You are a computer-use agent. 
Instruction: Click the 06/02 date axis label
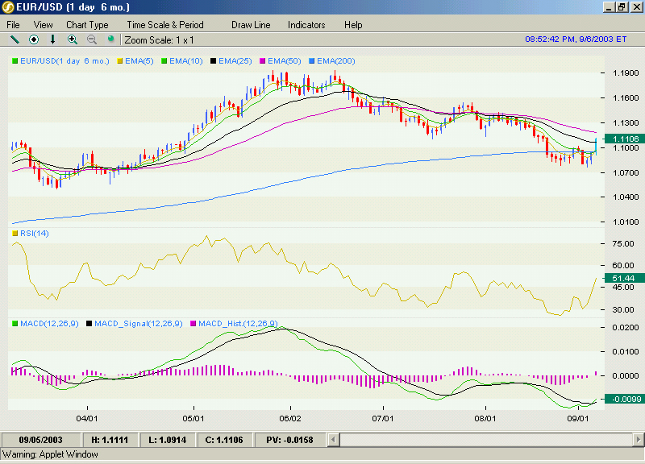[x=290, y=419]
